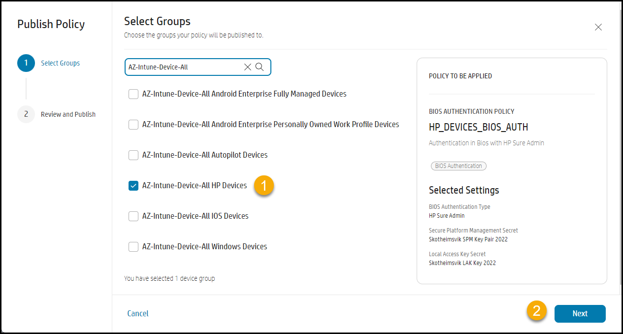The height and width of the screenshot is (334, 623).
Task: Check Android Enterprise Personally Owned Work Profile group
Action: (x=133, y=125)
